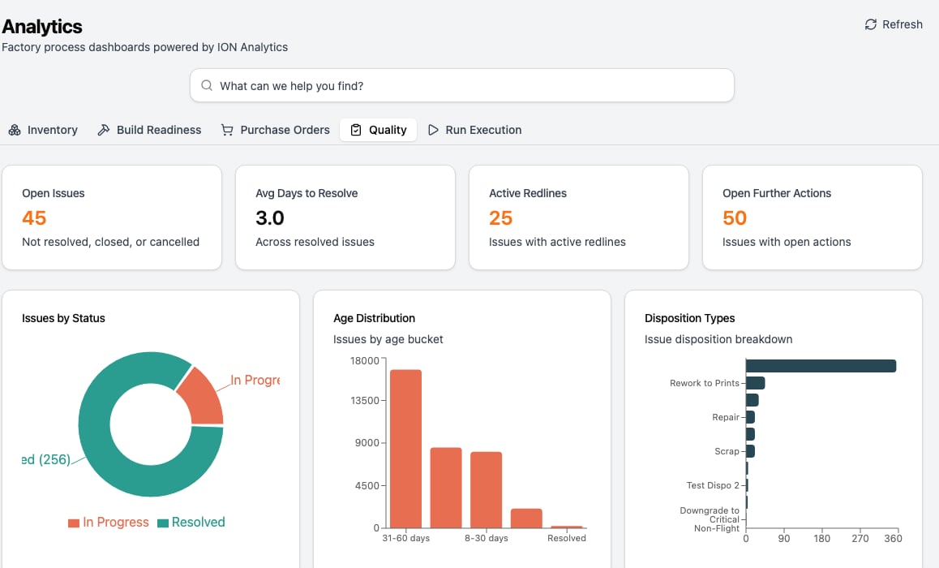Click 'Not resolved, closed, or cancelled' text

coord(111,242)
